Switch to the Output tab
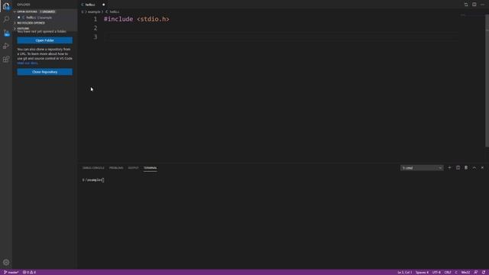 point(133,168)
